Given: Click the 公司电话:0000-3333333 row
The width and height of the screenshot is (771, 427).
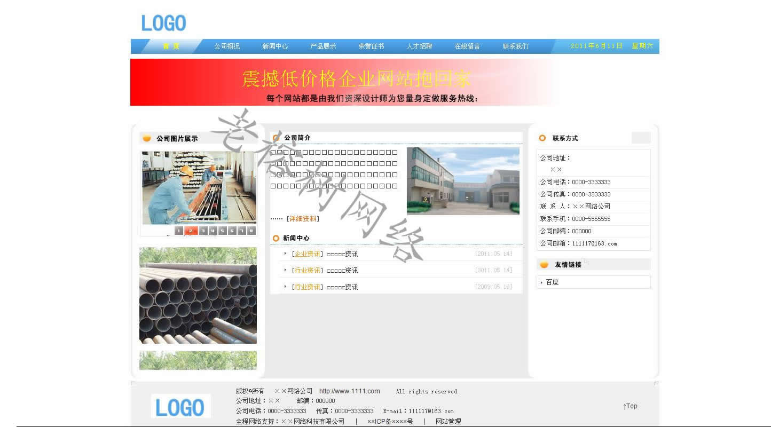Looking at the screenshot, I should click(x=593, y=182).
